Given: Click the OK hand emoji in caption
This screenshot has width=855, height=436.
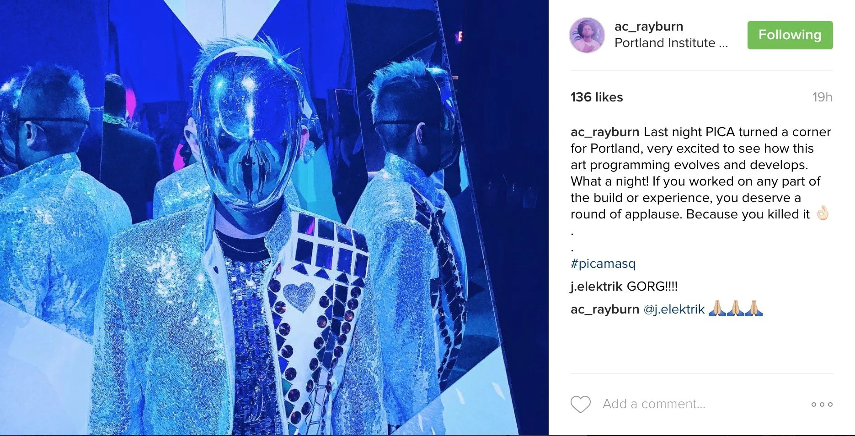Looking at the screenshot, I should (823, 213).
